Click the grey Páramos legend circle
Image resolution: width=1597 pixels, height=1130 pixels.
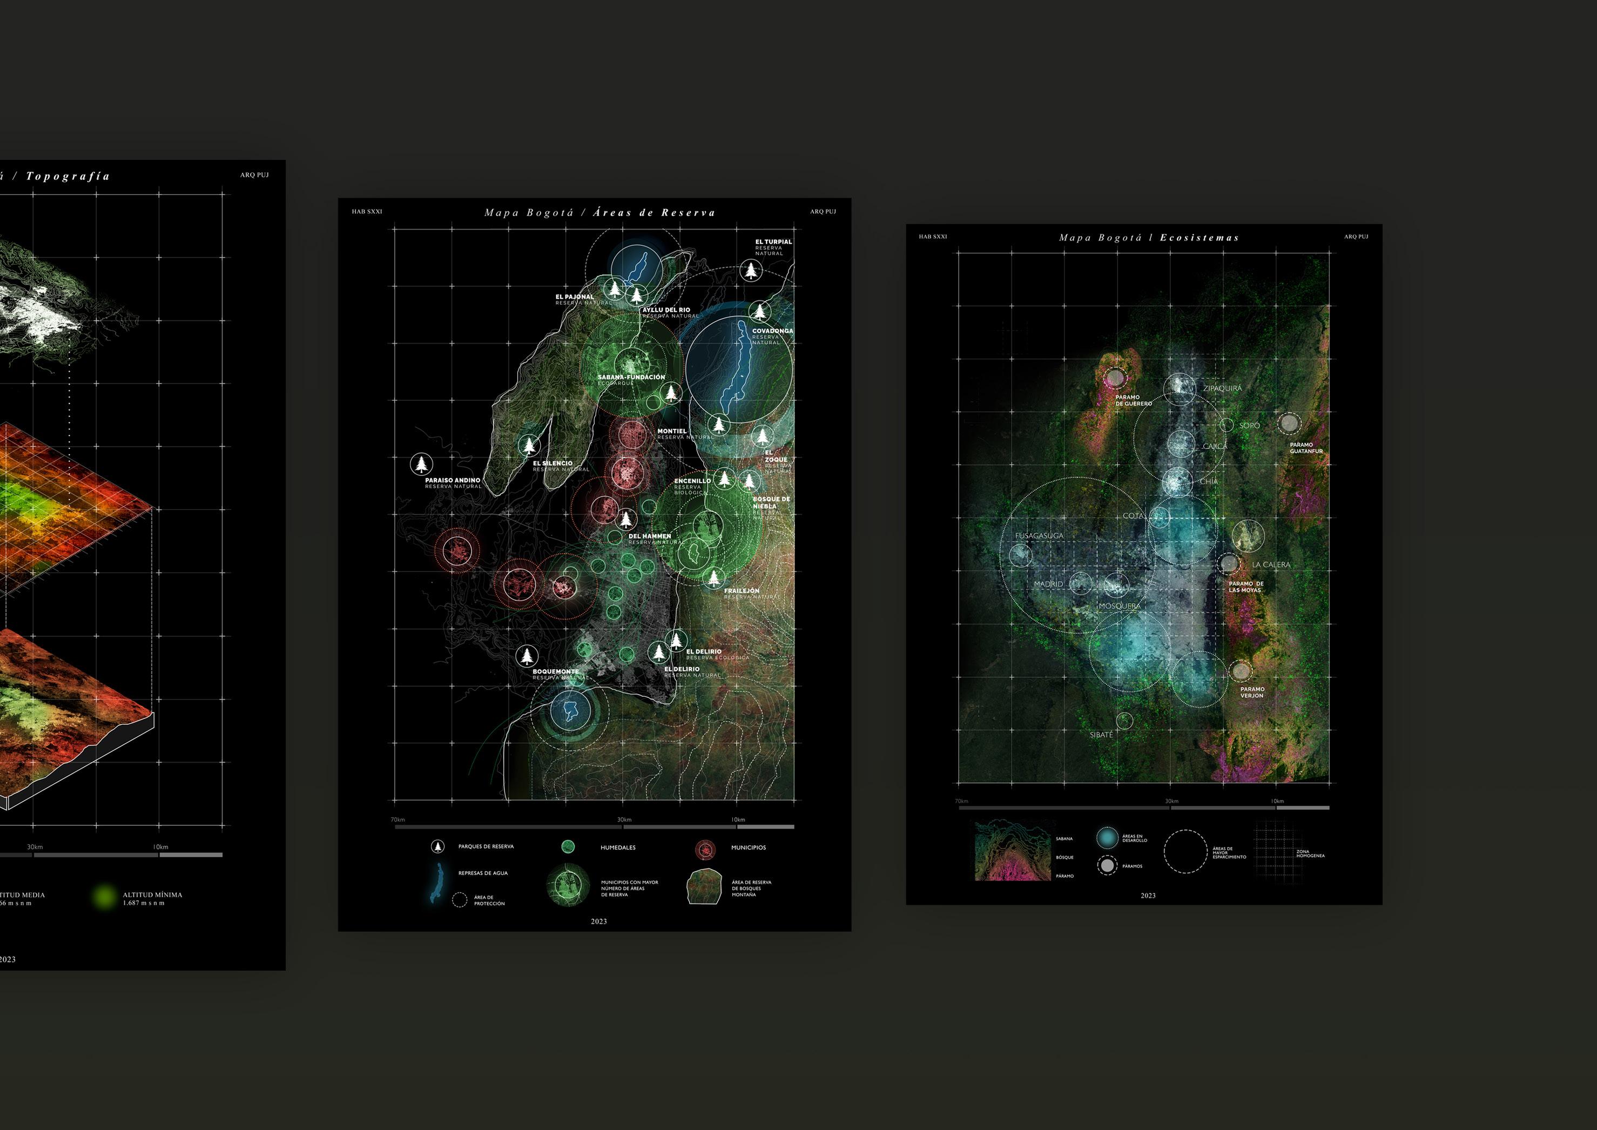(1107, 865)
